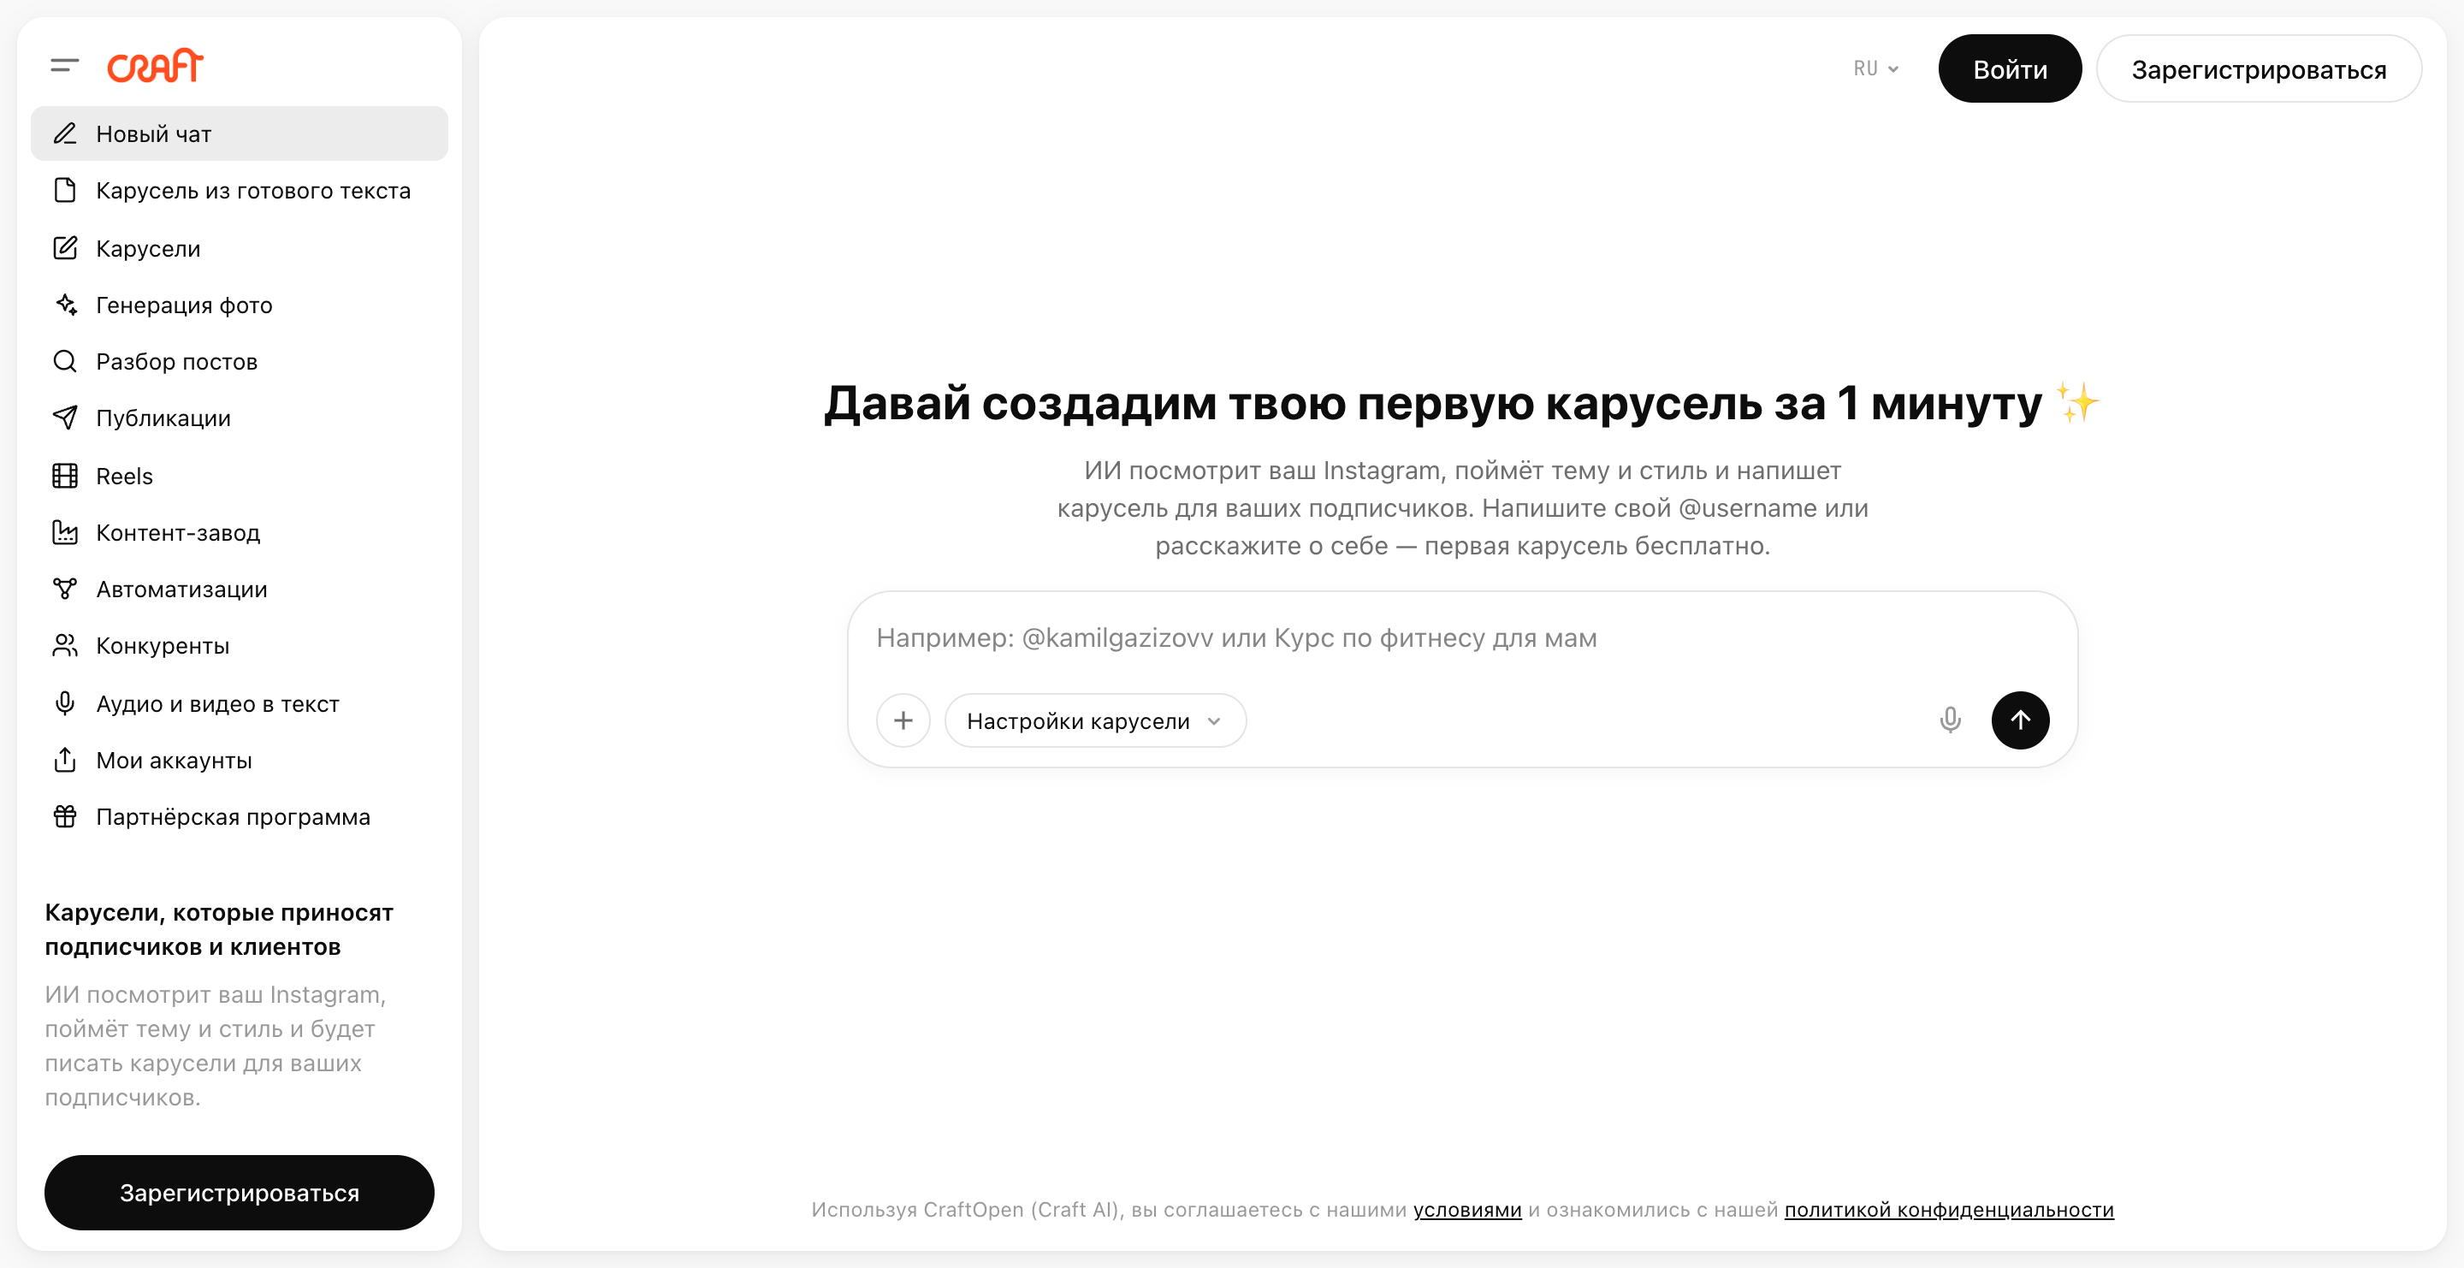Click the mic icon for Аудио и видео в текст
This screenshot has width=2464, height=1268.
pyautogui.click(x=65, y=704)
